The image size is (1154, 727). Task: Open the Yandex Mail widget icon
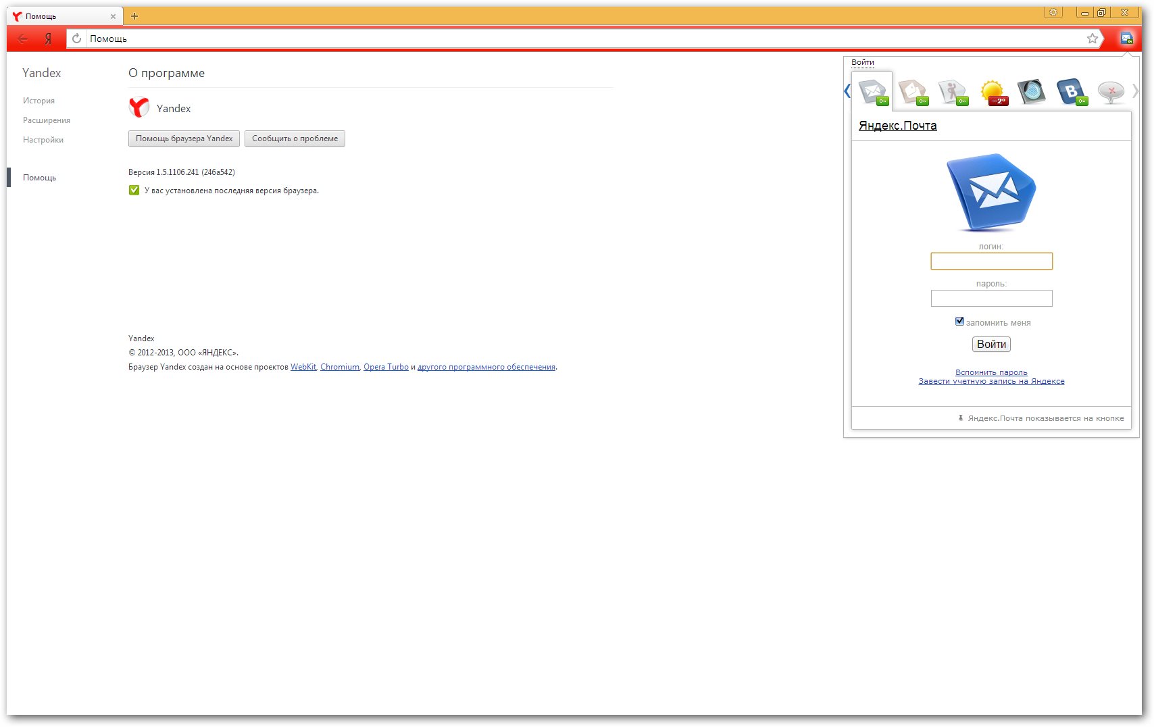(873, 92)
